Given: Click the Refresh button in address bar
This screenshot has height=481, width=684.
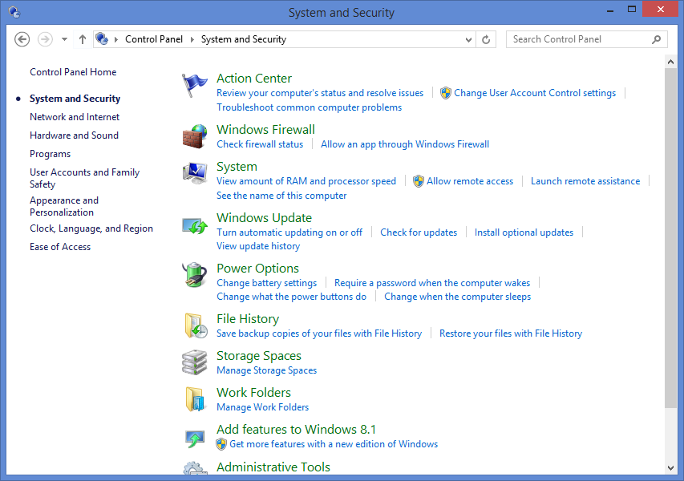Looking at the screenshot, I should [x=486, y=38].
